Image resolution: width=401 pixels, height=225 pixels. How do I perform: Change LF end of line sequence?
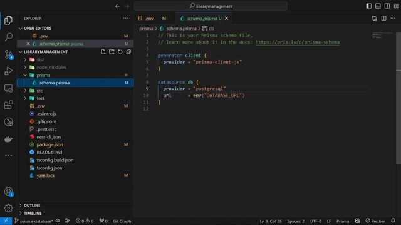point(328,221)
